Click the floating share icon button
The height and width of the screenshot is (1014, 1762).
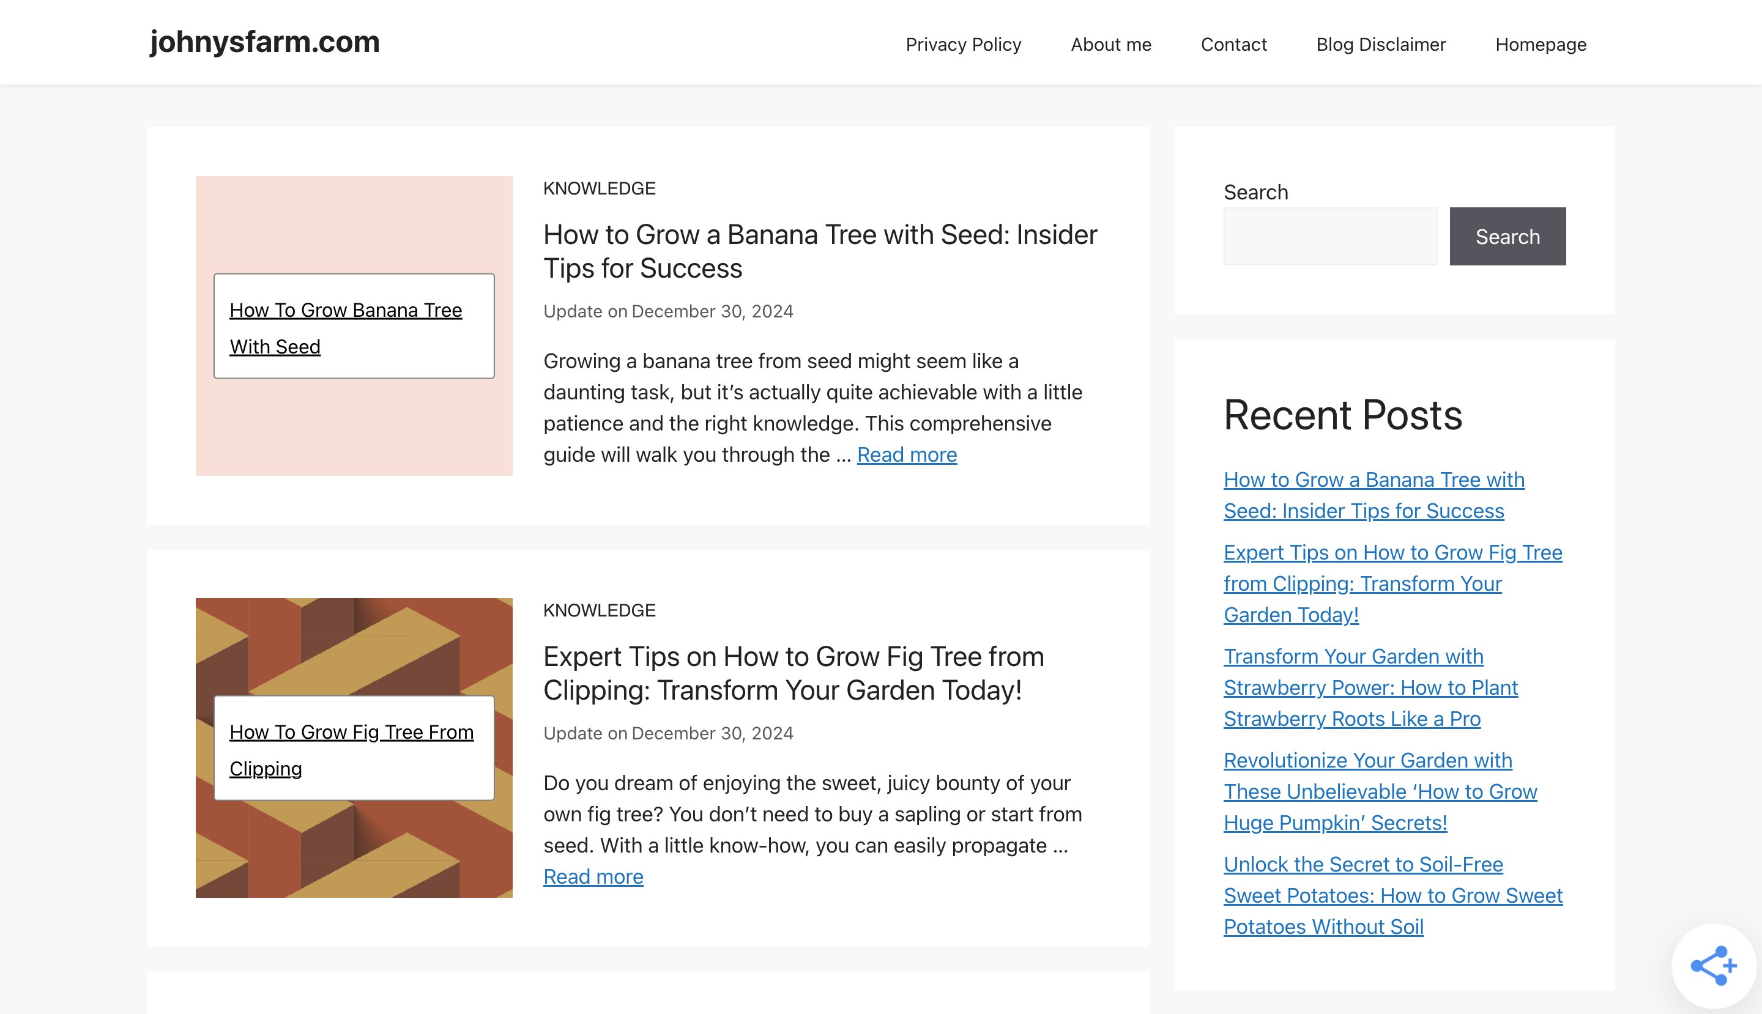pyautogui.click(x=1712, y=965)
